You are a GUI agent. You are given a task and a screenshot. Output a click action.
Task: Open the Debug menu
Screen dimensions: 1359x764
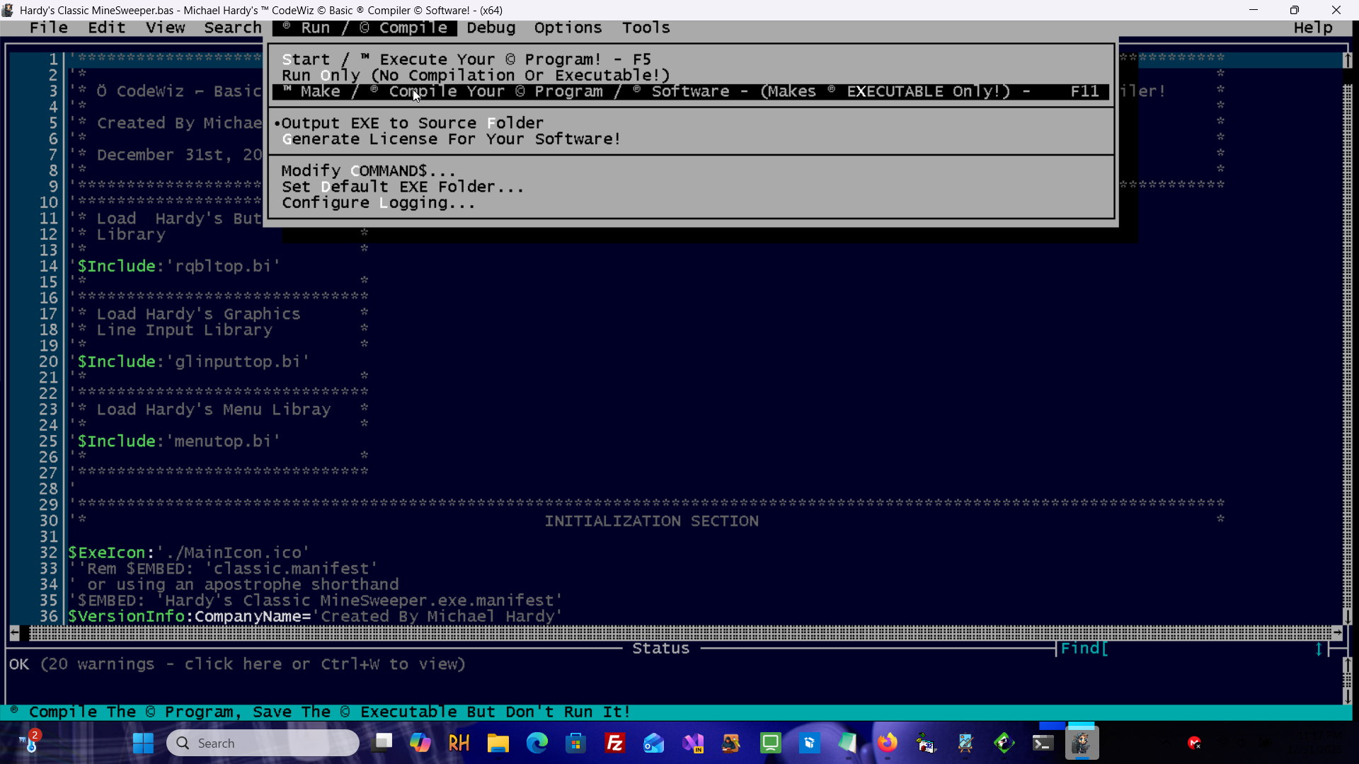[491, 28]
